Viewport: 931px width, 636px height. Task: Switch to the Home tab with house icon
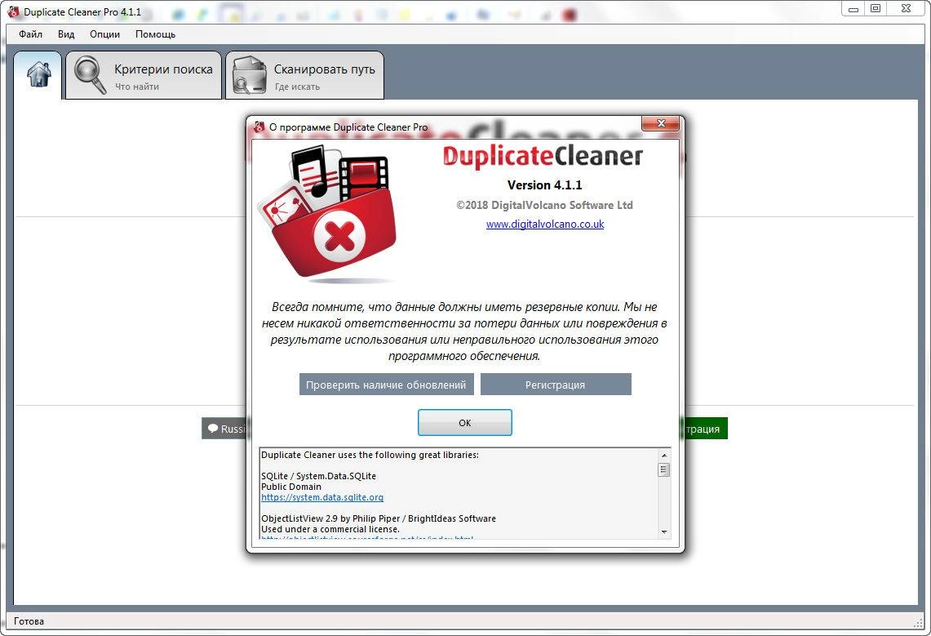38,75
